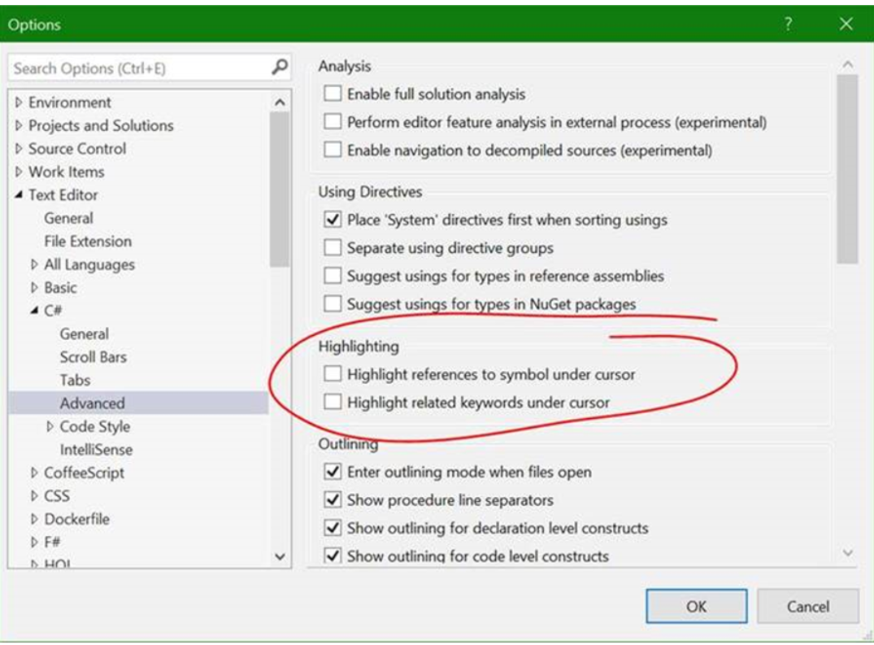Confirm settings with the OK button

coord(697,606)
